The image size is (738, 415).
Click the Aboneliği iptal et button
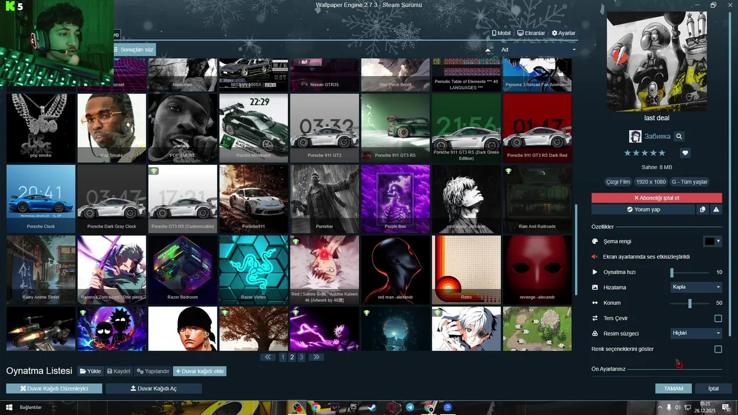[657, 198]
